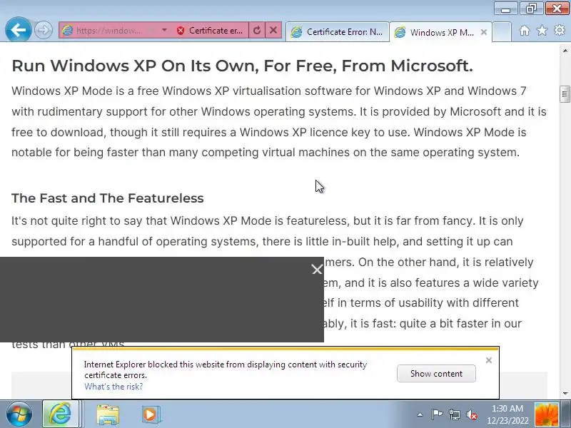Screen dimensions: 571x428
Task: Restore down the Internet Explorer window
Action: tap(531, 9)
